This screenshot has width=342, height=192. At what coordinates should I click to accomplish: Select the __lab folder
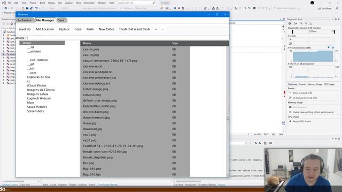coord(31,69)
